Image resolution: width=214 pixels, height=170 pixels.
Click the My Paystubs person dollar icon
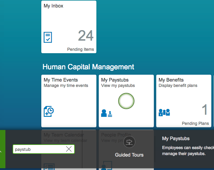(107, 113)
